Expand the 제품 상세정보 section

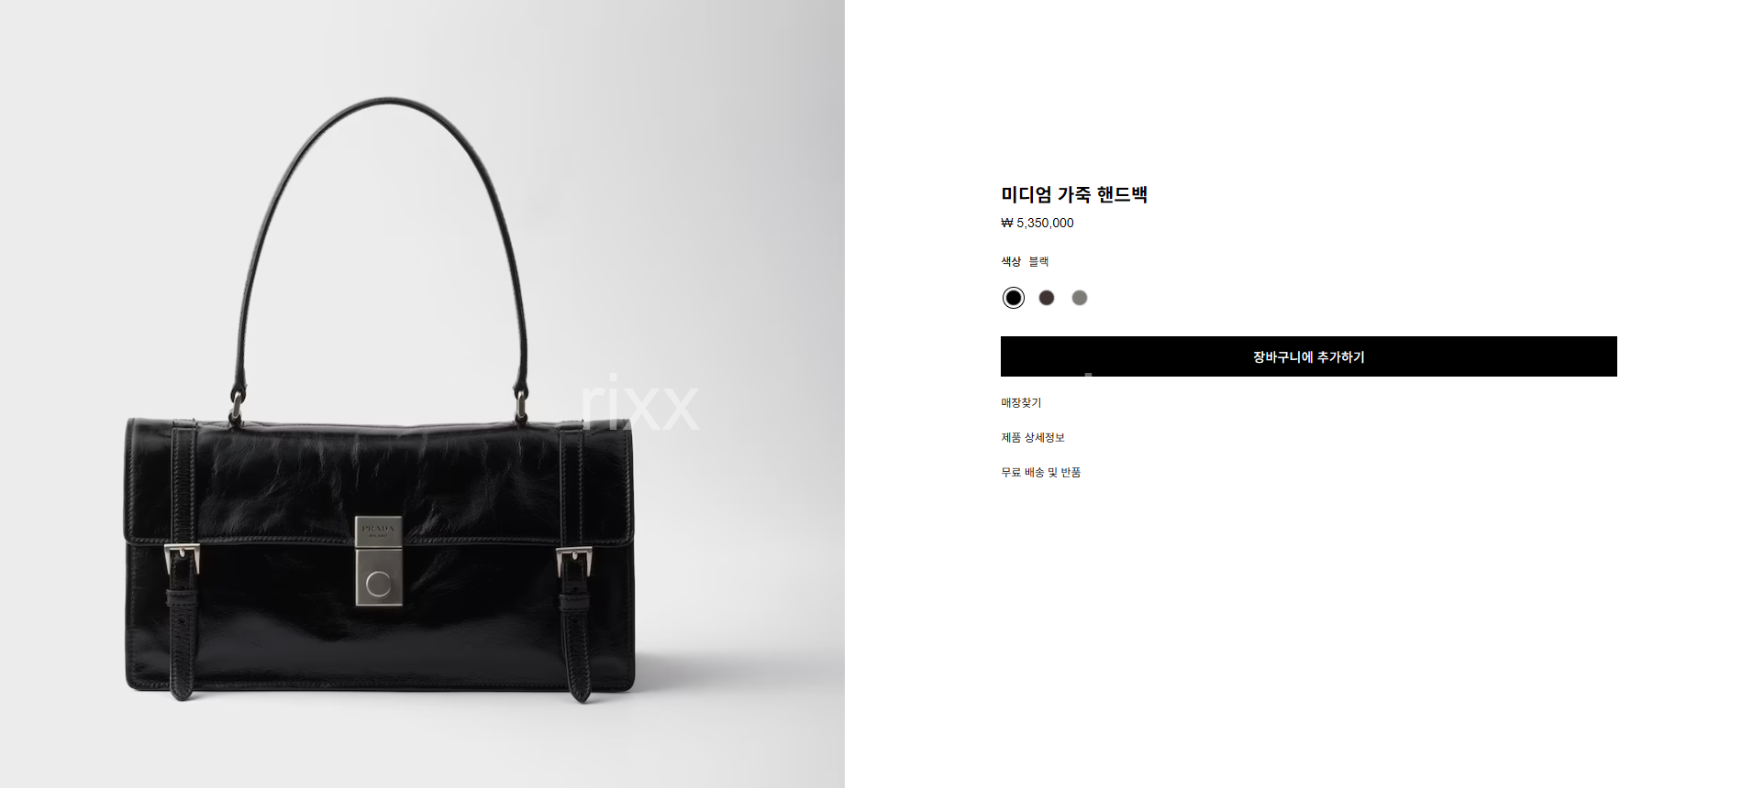[x=1033, y=438]
